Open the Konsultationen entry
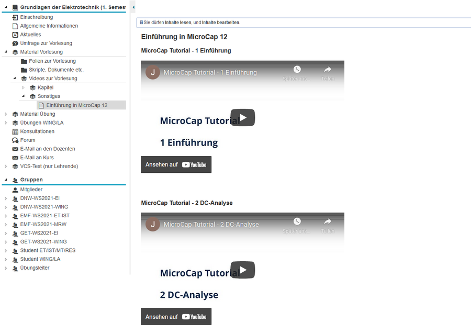 click(37, 131)
